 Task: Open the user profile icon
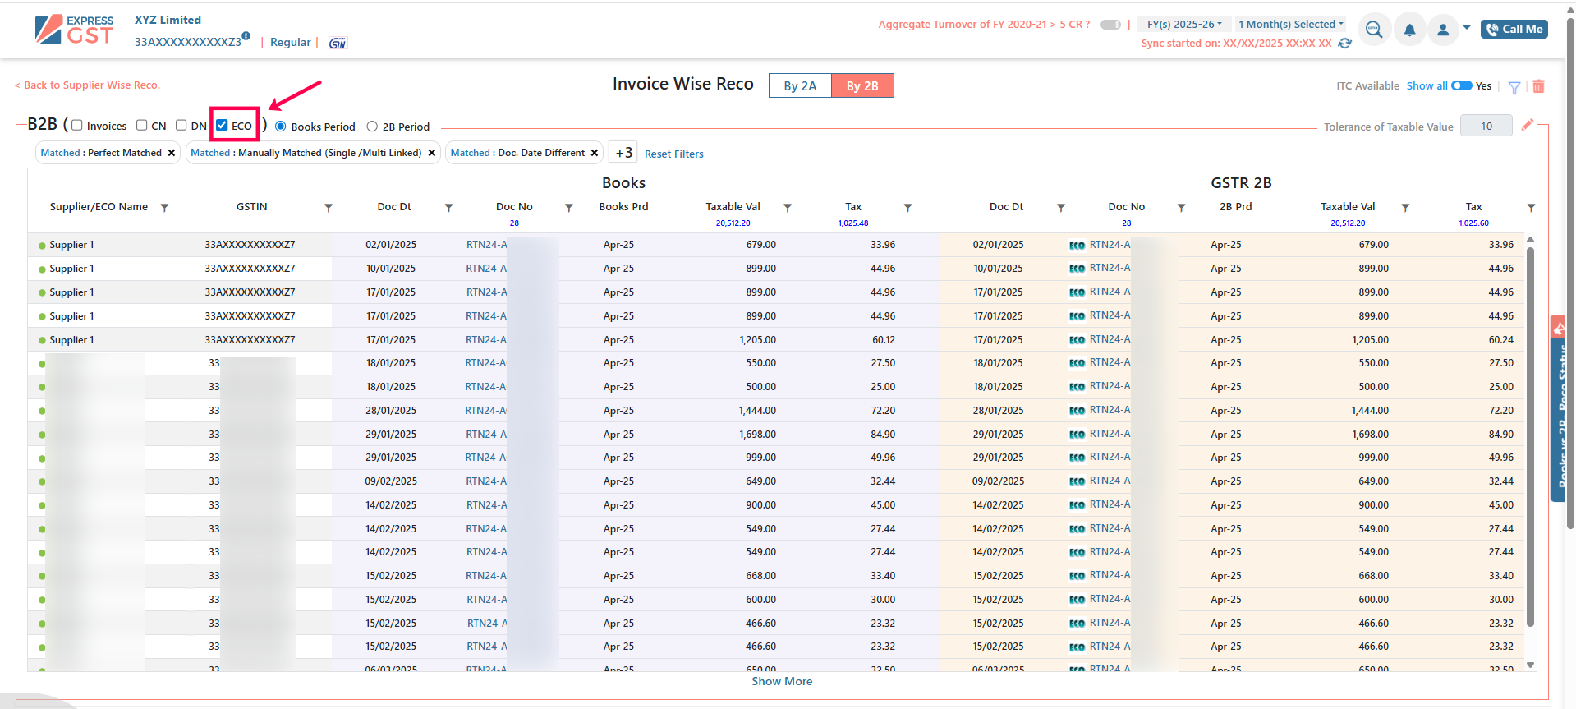[1443, 30]
